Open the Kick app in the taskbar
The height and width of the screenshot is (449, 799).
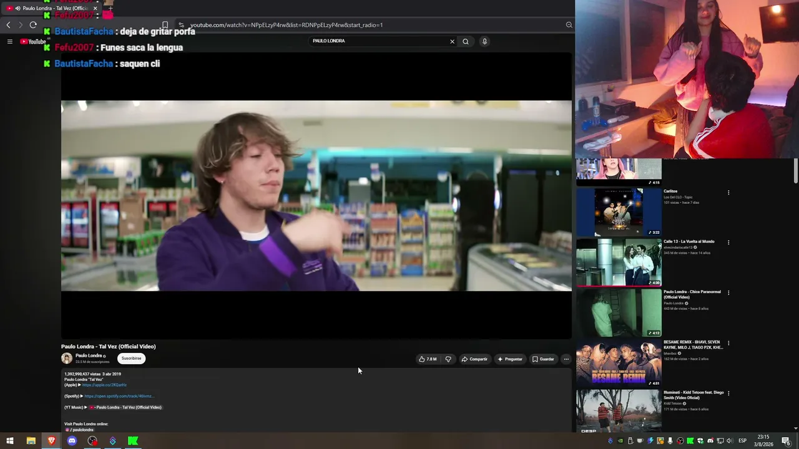point(133,441)
